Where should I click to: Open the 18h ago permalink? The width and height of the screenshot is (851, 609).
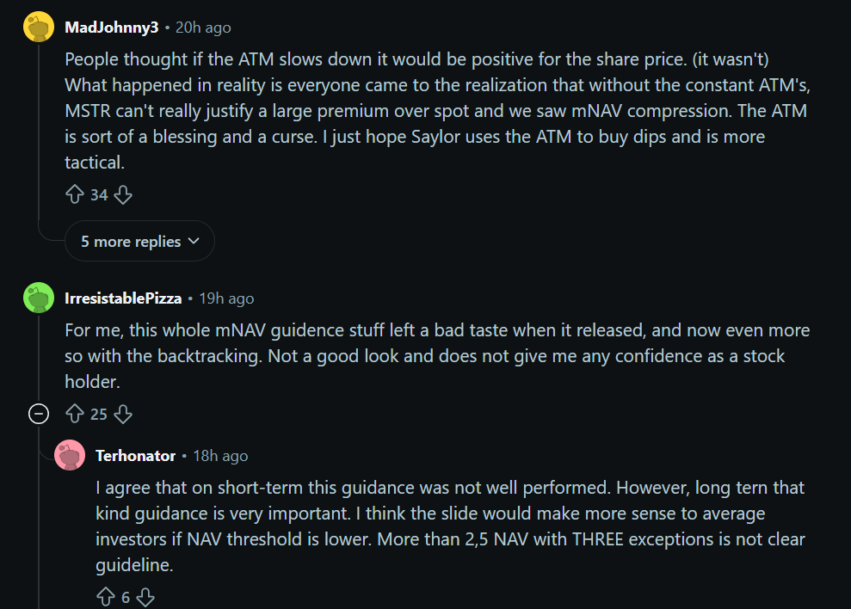[x=220, y=456]
